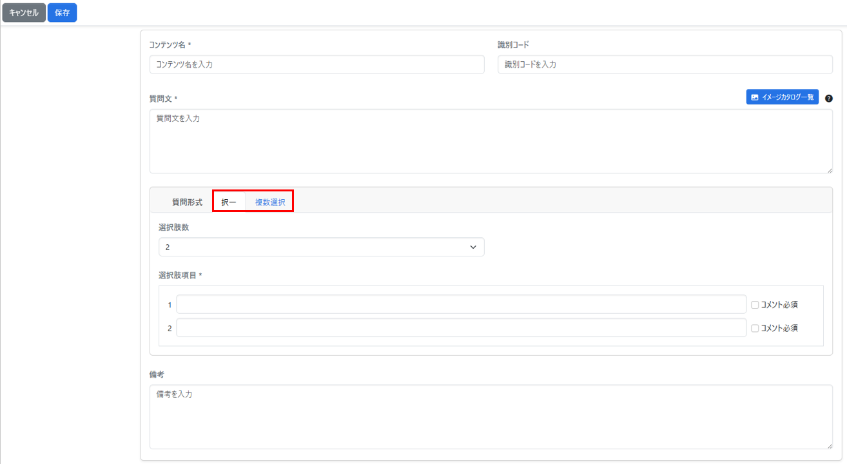The width and height of the screenshot is (847, 464).
Task: Click the 選択肢項目 field label
Action: [180, 275]
